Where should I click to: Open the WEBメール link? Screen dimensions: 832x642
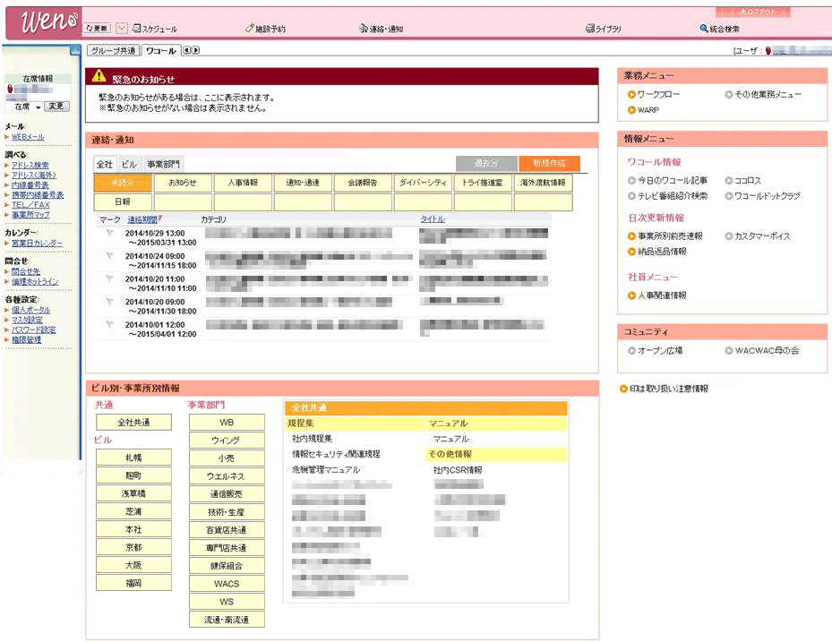coord(28,137)
